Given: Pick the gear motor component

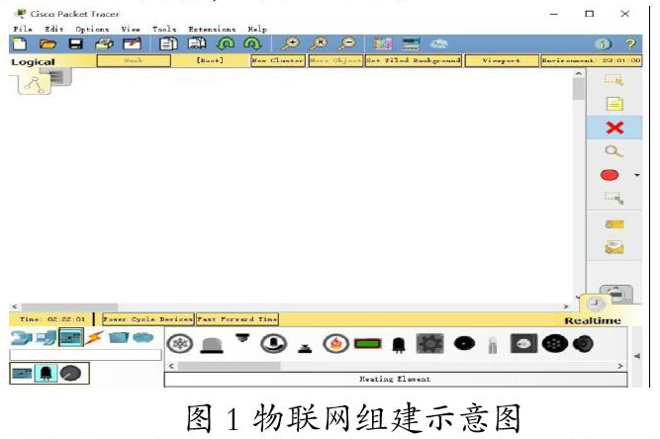Looking at the screenshot, I should click(429, 344).
